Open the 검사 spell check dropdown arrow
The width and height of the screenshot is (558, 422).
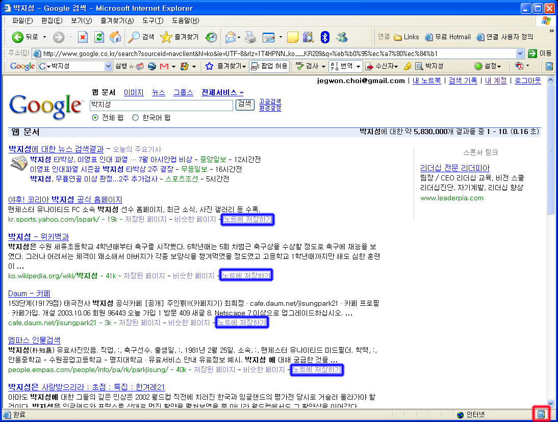(323, 66)
